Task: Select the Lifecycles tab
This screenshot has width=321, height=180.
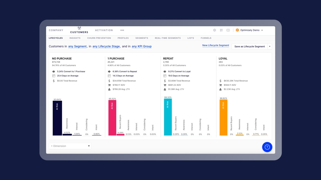Action: point(56,38)
